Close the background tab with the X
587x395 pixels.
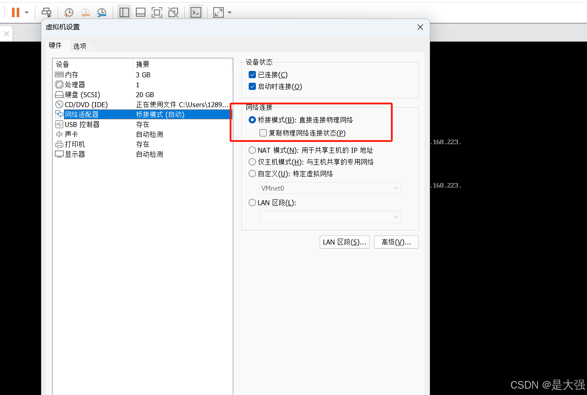click(x=6, y=34)
